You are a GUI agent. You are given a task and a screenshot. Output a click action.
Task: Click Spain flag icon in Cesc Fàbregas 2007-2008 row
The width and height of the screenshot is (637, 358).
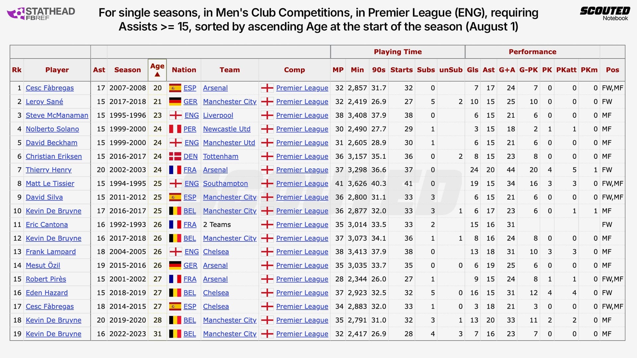[x=175, y=88]
